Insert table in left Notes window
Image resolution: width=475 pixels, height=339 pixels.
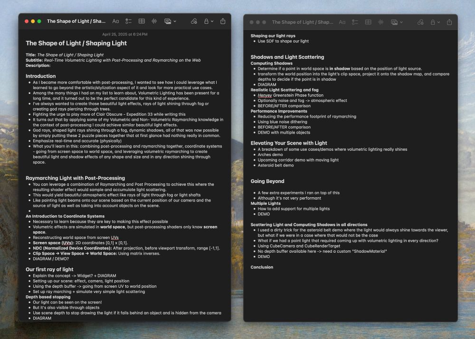[x=142, y=21]
